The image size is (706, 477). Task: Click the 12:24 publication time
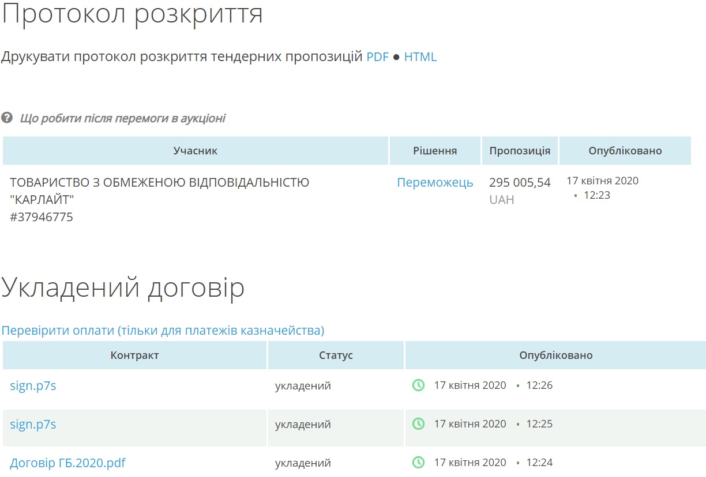pyautogui.click(x=539, y=463)
